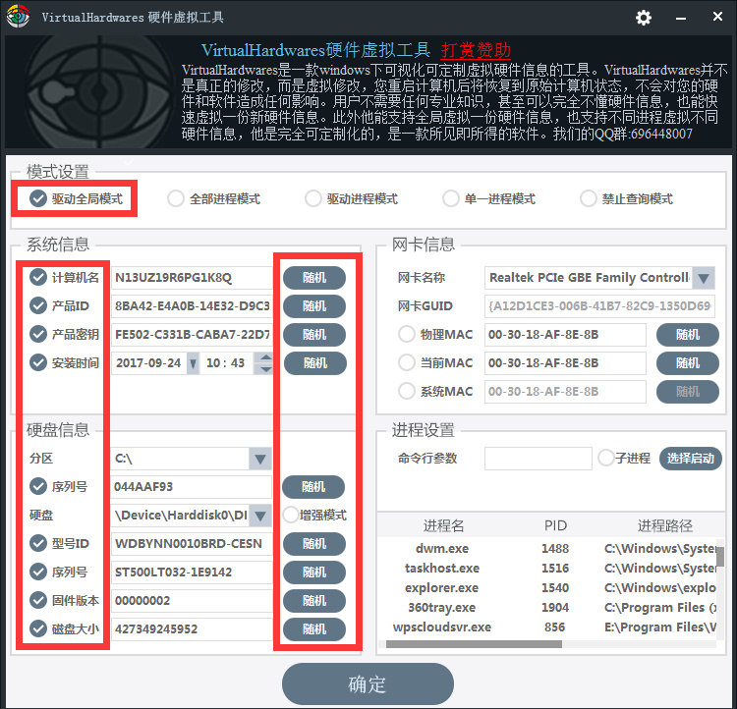This screenshot has height=709, width=737.
Task: Select the 当前MAC radio button
Action: pyautogui.click(x=407, y=362)
